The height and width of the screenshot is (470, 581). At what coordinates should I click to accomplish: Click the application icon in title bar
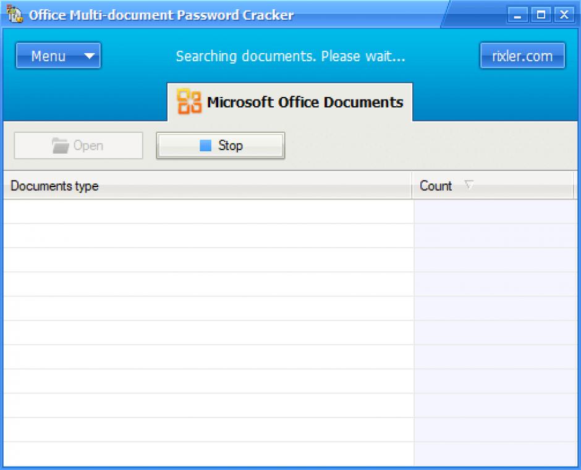point(15,14)
